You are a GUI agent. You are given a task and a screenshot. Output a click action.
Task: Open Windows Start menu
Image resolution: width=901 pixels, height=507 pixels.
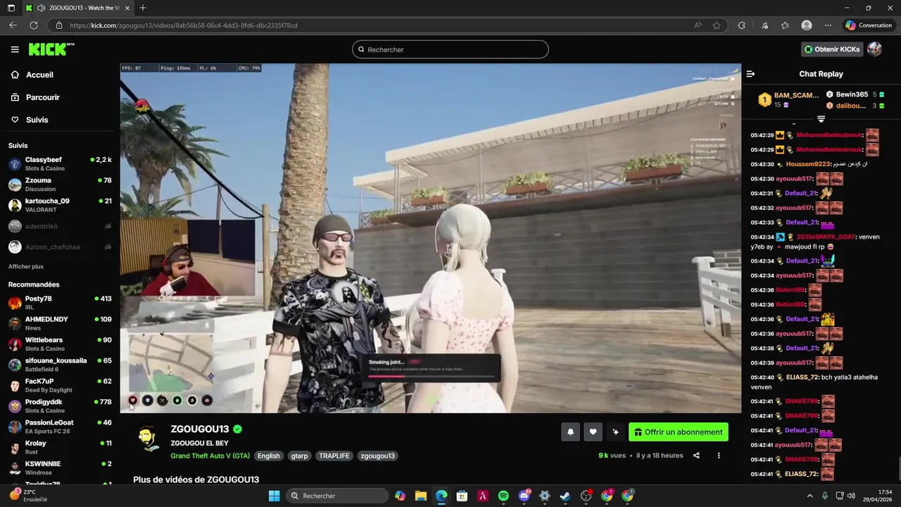pyautogui.click(x=274, y=496)
